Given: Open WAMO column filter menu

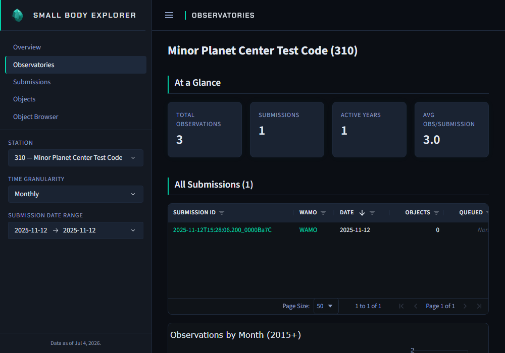Looking at the screenshot, I should 323,212.
